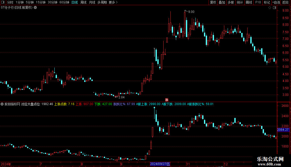Click the A股上涨: 2990.00 readout
Image resolution: width=291 pixels, height=167 pixels.
[x=148, y=104]
